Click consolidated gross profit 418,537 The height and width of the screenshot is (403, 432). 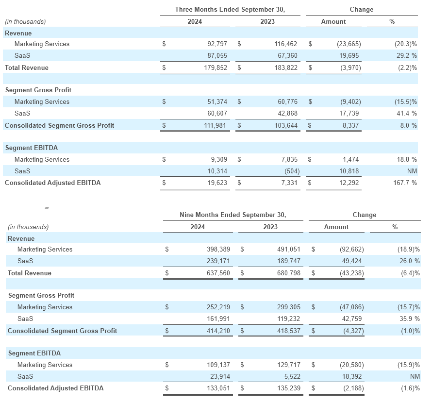pos(288,331)
